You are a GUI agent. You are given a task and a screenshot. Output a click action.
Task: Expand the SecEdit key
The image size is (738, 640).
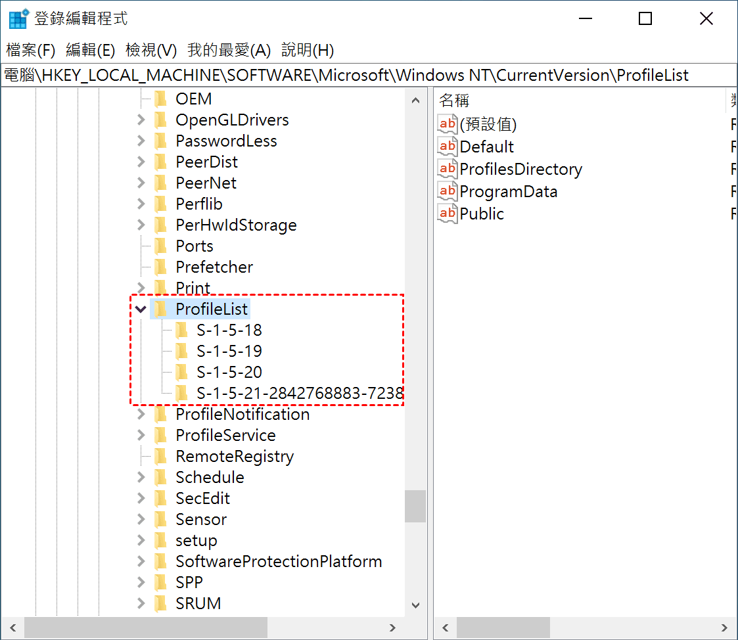coord(141,498)
